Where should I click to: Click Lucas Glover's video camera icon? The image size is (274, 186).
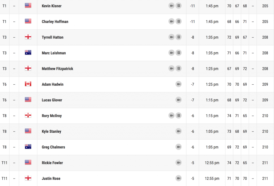click(x=178, y=100)
